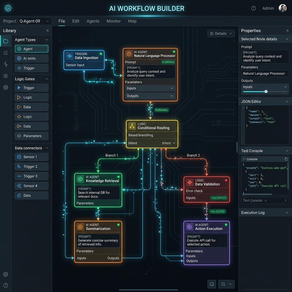Adjust the Outputs slider in Properties
The width and height of the screenshot is (292, 292).
266,92
